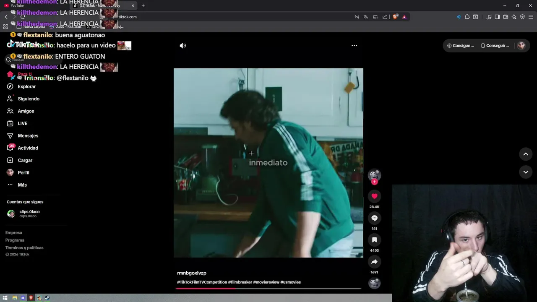This screenshot has height=302, width=537.
Task: Open the browser hamburger menu
Action: pos(531,17)
